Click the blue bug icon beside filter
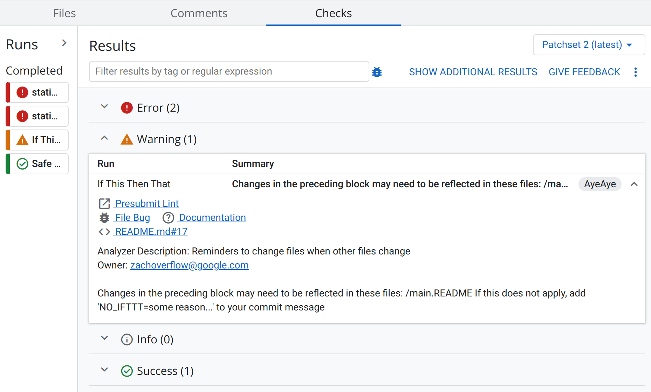The image size is (651, 392). pos(377,72)
